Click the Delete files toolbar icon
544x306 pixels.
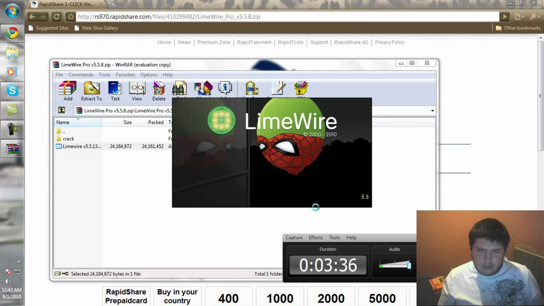tap(159, 91)
